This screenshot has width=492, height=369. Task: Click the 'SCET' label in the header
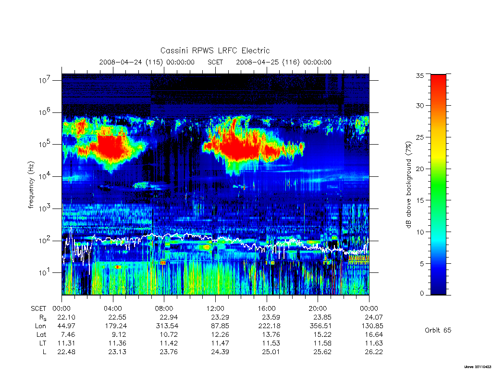pyautogui.click(x=215, y=62)
